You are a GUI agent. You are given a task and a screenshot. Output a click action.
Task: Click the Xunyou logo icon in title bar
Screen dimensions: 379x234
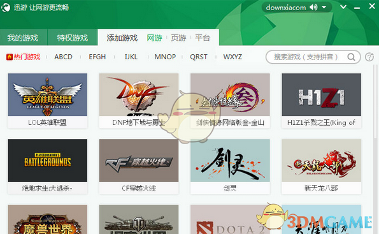(x=6, y=8)
